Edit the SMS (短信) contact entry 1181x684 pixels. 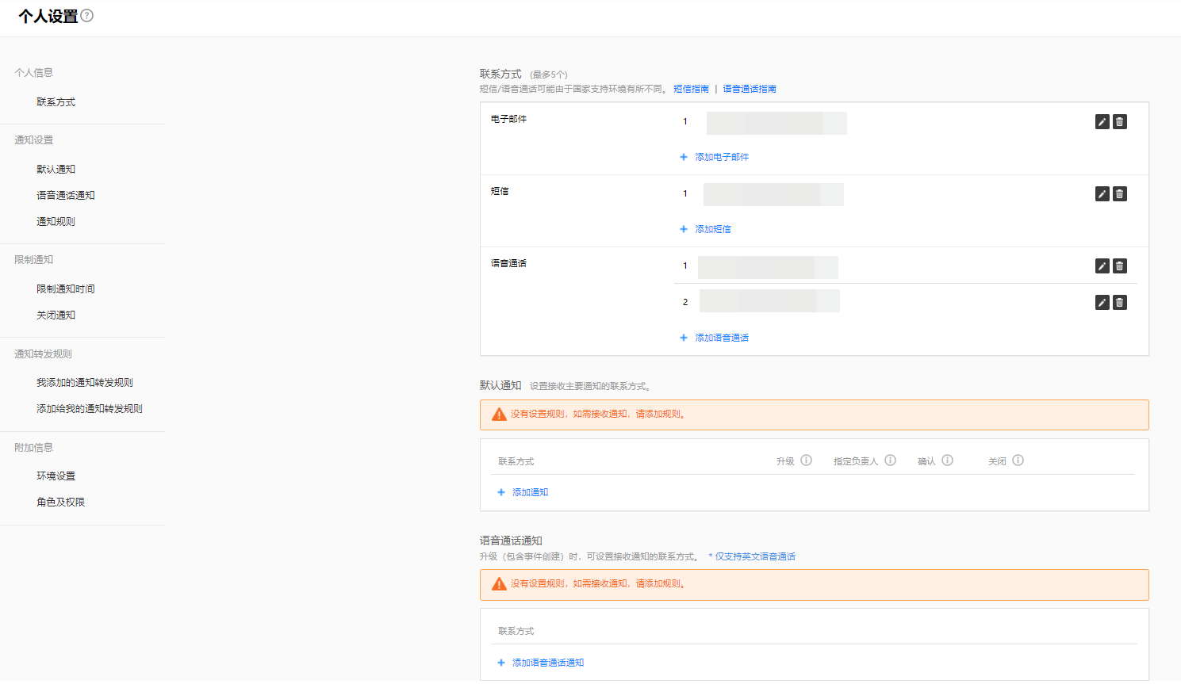[1102, 194]
